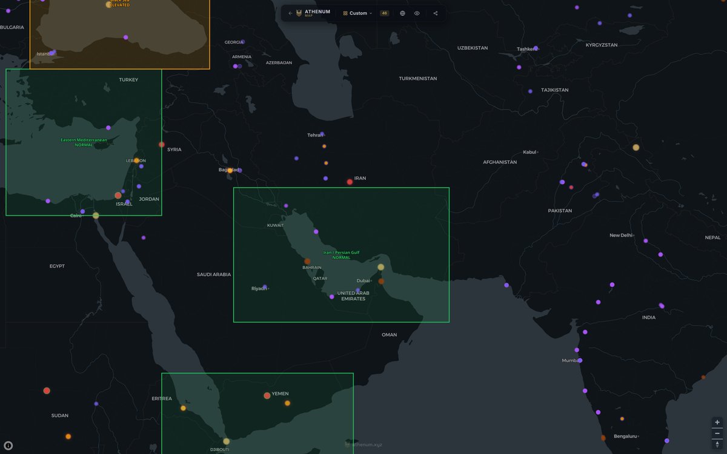The width and height of the screenshot is (727, 454).
Task: Click the Athenum owl logo
Action: click(x=299, y=13)
